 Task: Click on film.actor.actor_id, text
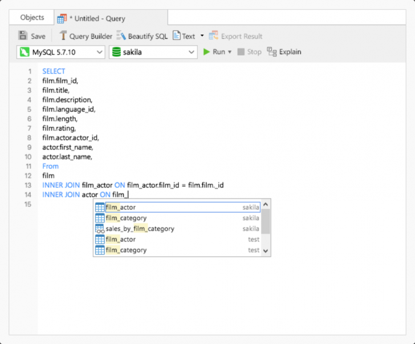(71, 137)
